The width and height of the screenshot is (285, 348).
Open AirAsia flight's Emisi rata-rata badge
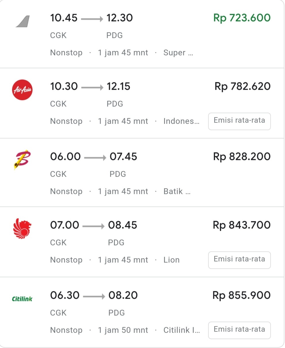(x=239, y=121)
